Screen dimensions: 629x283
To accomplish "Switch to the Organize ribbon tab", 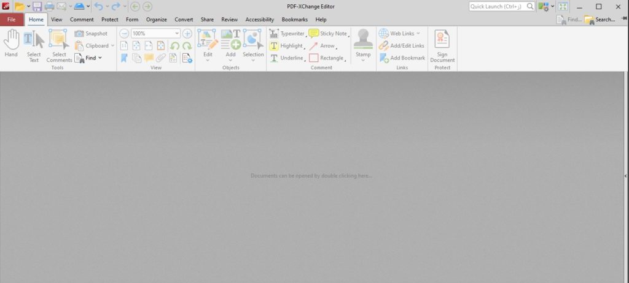I will pos(156,20).
